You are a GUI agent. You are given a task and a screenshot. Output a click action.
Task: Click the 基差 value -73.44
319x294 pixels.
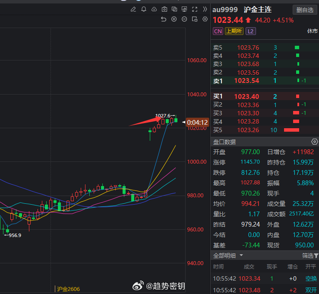(x=251, y=245)
